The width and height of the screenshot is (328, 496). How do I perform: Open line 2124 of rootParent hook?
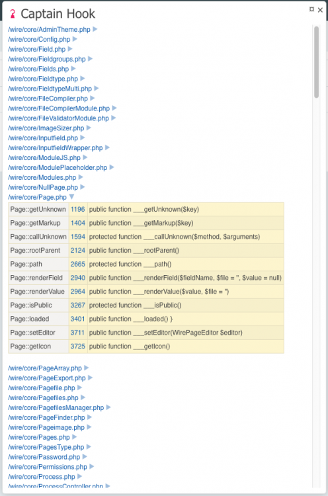click(x=78, y=251)
